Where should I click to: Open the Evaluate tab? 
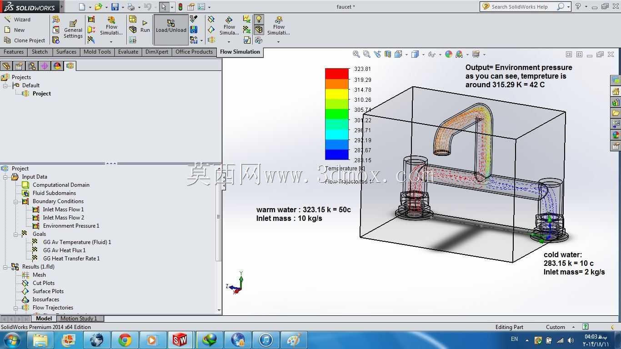click(x=128, y=52)
